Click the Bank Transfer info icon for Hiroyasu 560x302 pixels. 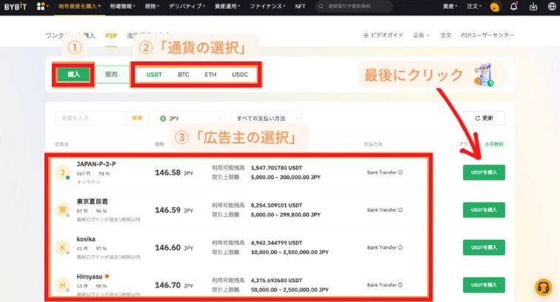[400, 285]
